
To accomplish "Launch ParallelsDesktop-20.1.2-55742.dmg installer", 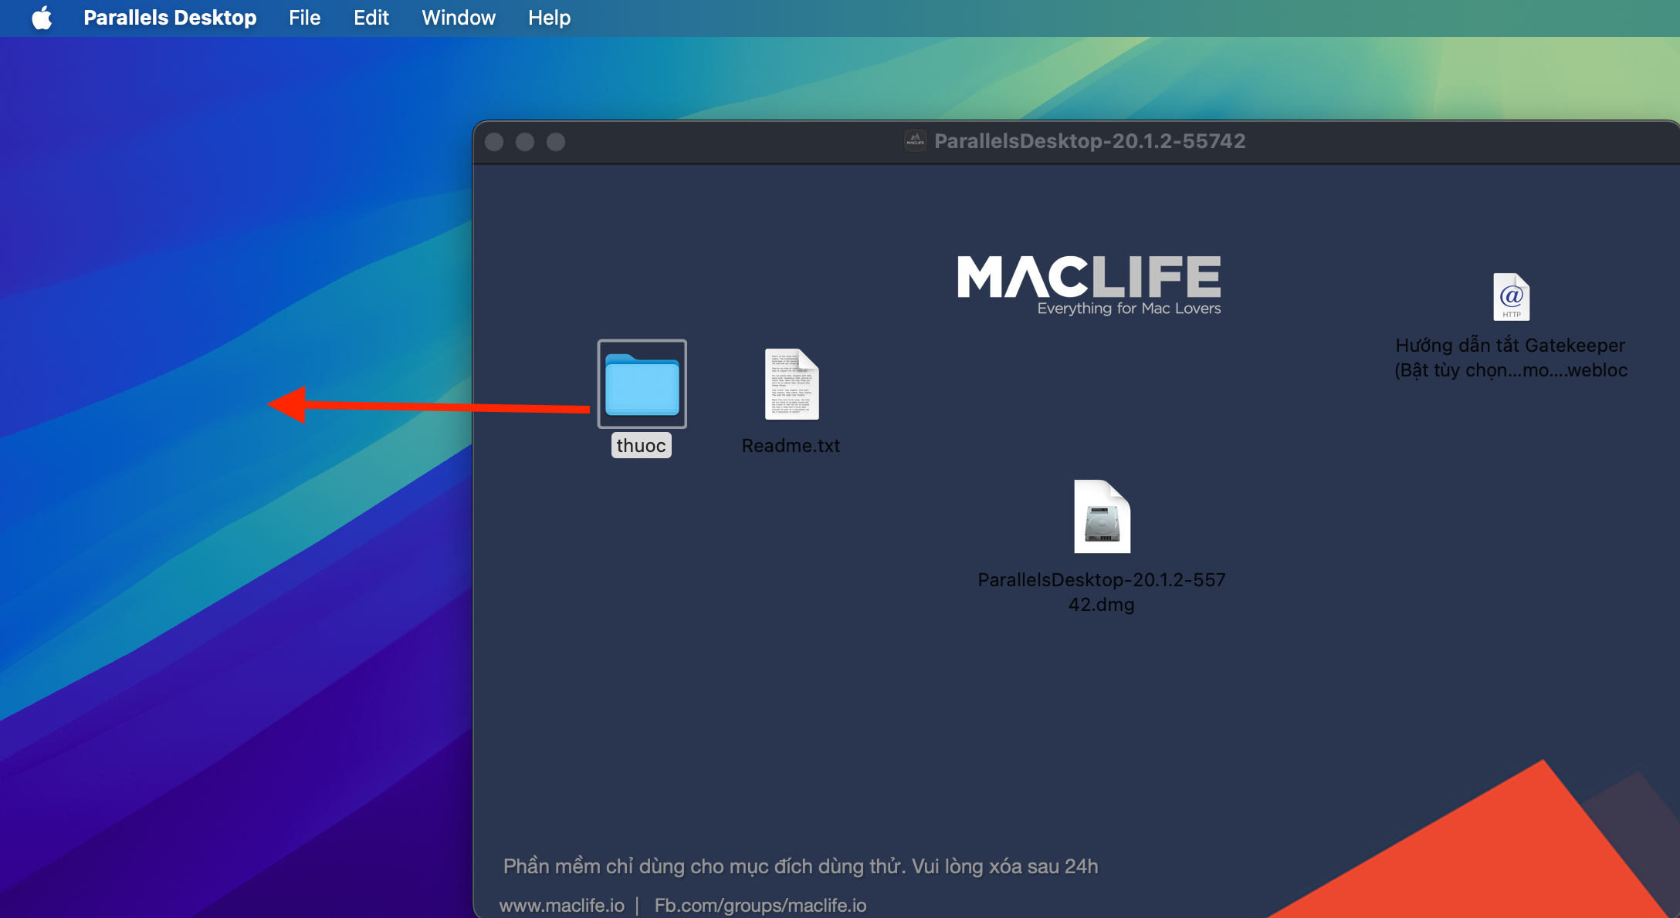I will (1102, 517).
